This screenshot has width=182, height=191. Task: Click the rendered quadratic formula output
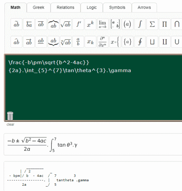pyautogui.click(x=93, y=144)
